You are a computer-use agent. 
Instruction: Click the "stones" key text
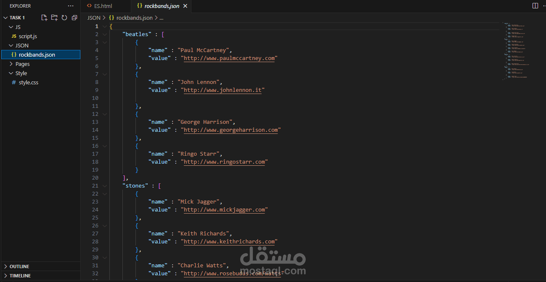(x=135, y=186)
